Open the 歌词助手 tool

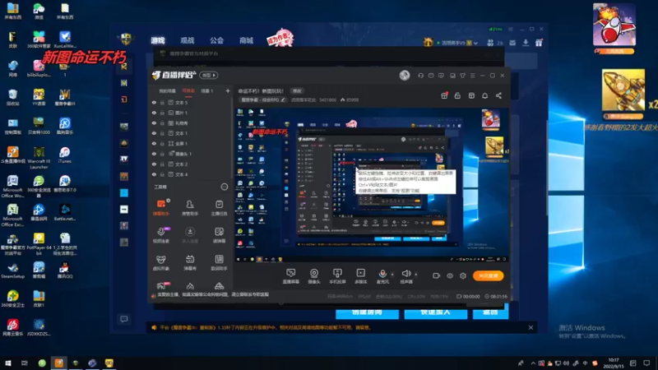(x=219, y=262)
